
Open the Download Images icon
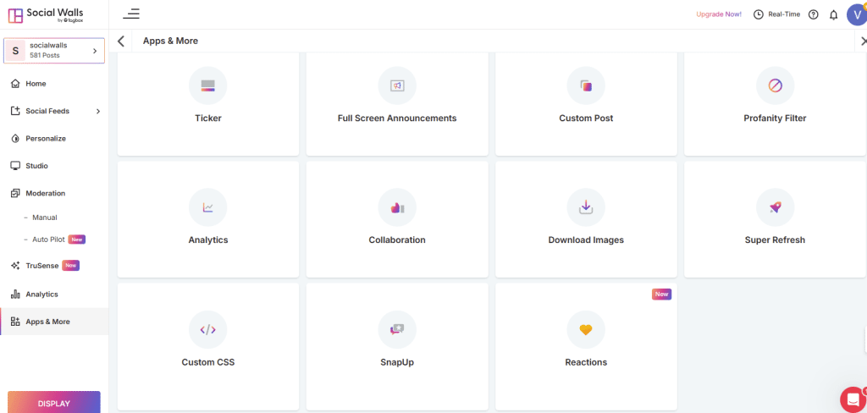tap(586, 207)
